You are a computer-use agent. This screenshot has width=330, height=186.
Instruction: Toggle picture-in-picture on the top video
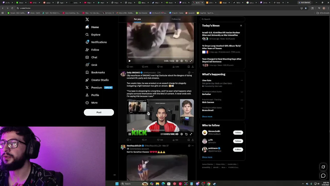(186, 61)
